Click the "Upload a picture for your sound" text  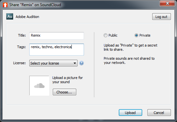[x=68, y=80]
